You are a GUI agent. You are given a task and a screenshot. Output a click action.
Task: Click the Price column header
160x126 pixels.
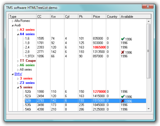(x=99, y=16)
